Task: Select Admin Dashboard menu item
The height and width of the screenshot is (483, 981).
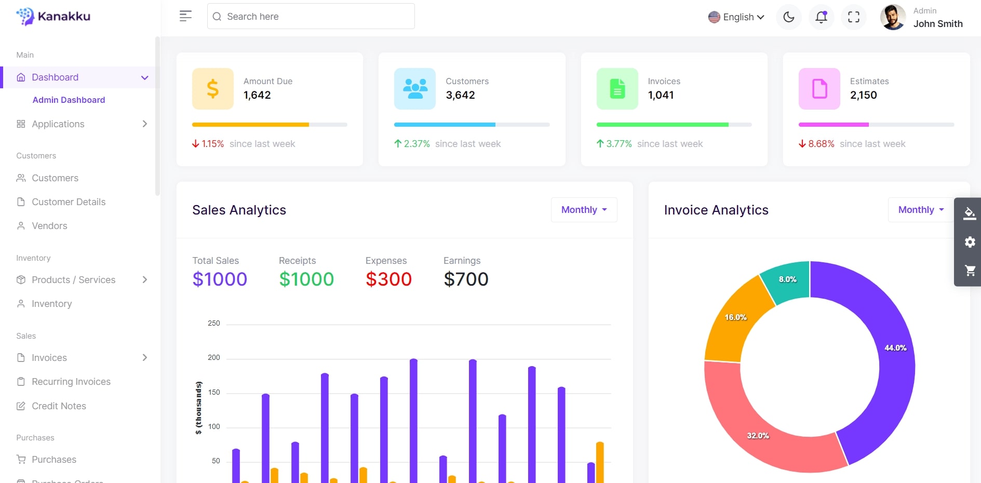Action: coord(69,100)
